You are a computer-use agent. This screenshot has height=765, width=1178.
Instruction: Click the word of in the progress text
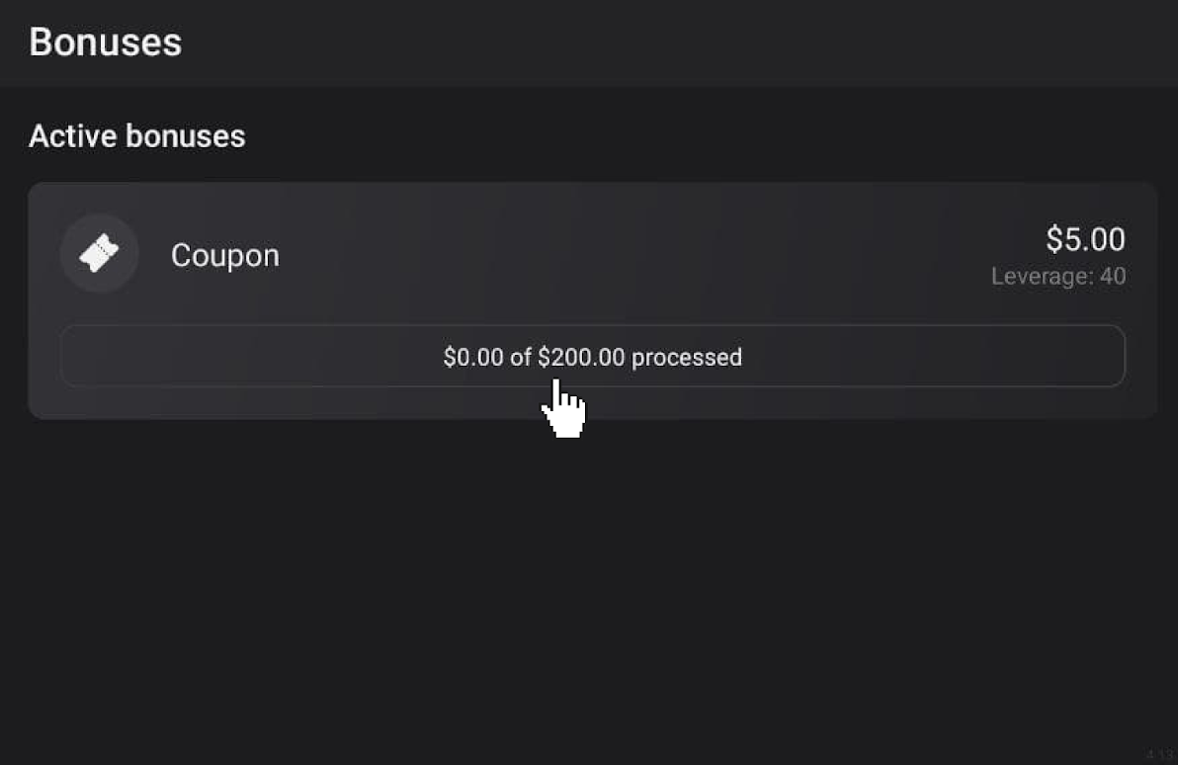click(x=521, y=357)
